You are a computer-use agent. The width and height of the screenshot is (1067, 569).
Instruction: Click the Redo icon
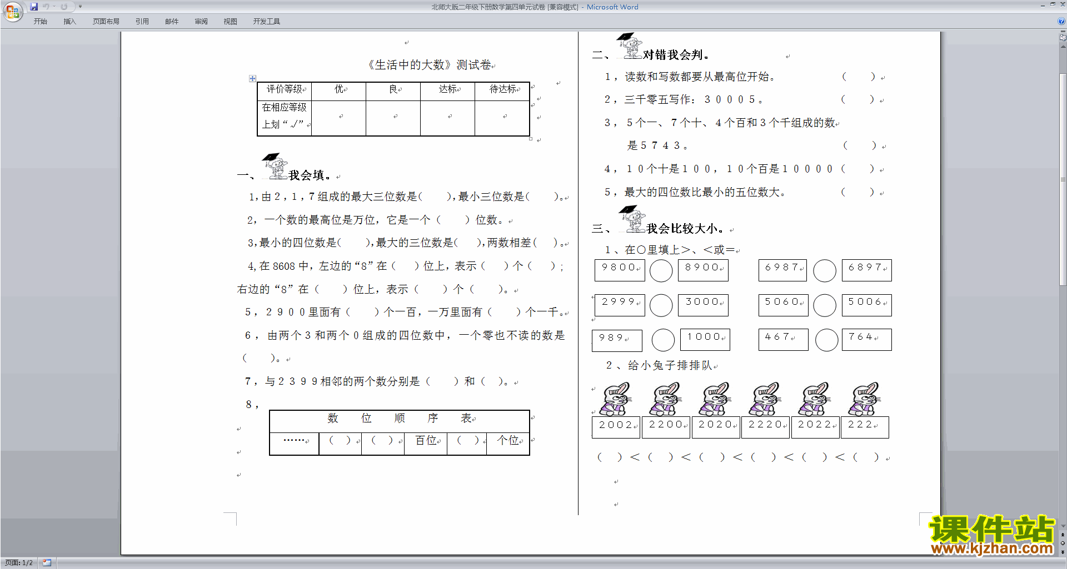64,7
